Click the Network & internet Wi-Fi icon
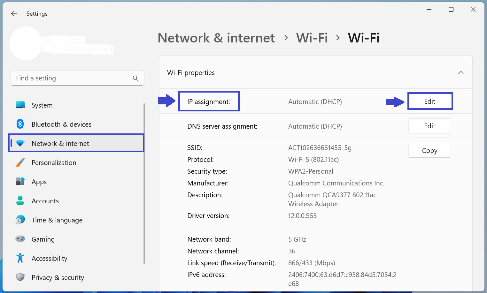 click(20, 143)
